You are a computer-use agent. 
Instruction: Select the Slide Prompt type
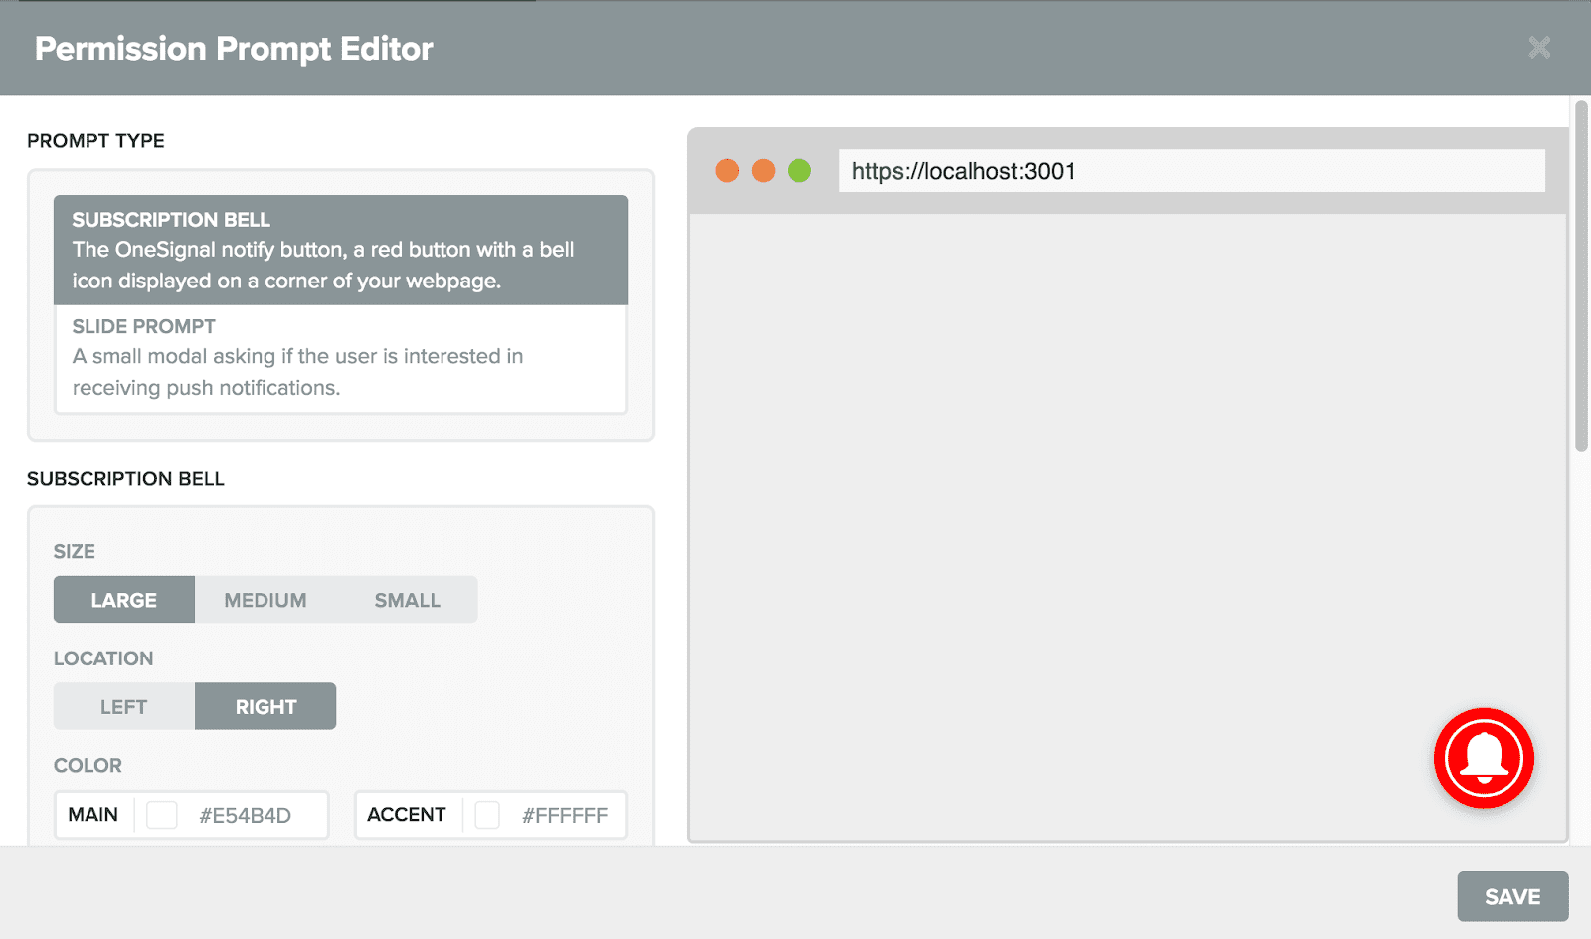pyautogui.click(x=341, y=357)
